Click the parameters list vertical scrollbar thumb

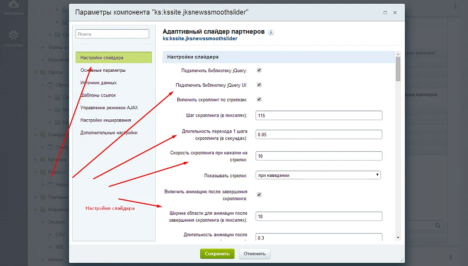point(398,69)
